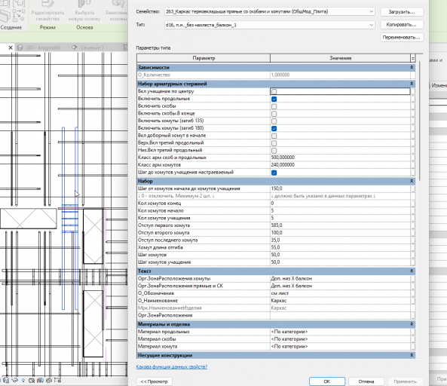Click the small squares-and-arrows icon in the Создание panel
The width and height of the screenshot is (447, 386).
(x=19, y=15)
